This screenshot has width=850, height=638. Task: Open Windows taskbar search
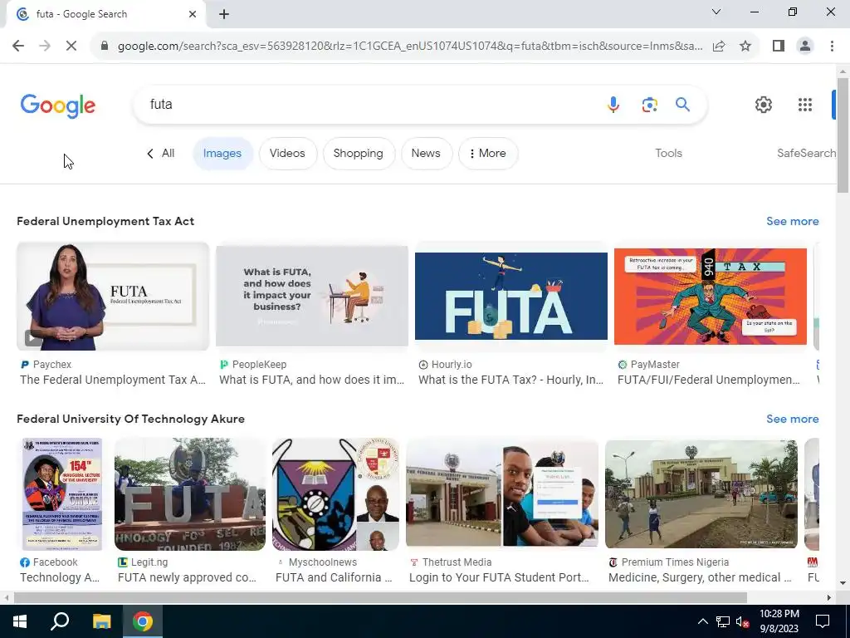[x=60, y=621]
